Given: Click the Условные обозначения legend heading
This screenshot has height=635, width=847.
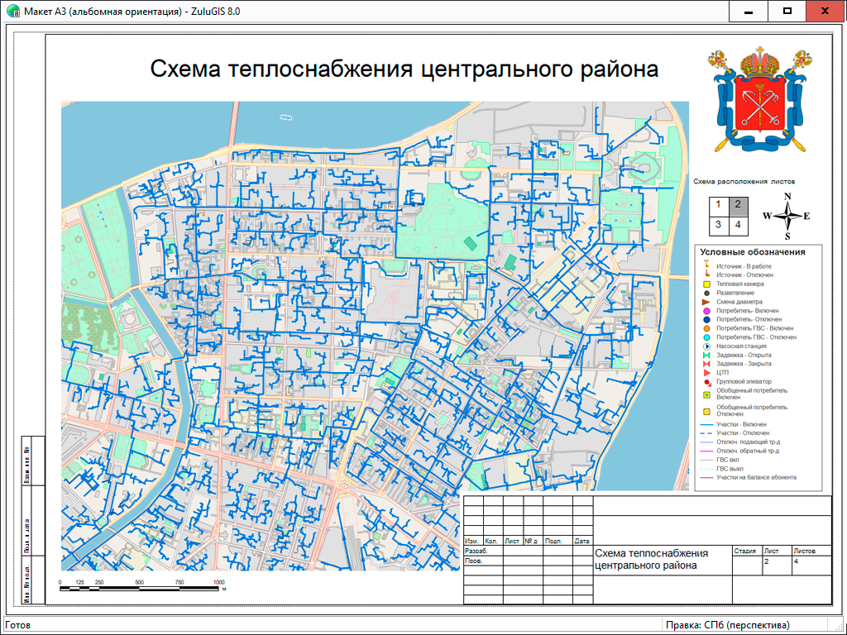Looking at the screenshot, I should [752, 252].
